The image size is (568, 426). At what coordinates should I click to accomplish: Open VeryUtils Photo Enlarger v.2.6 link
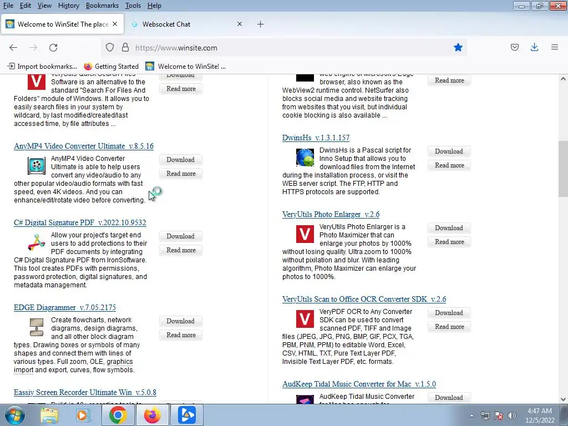tap(331, 214)
